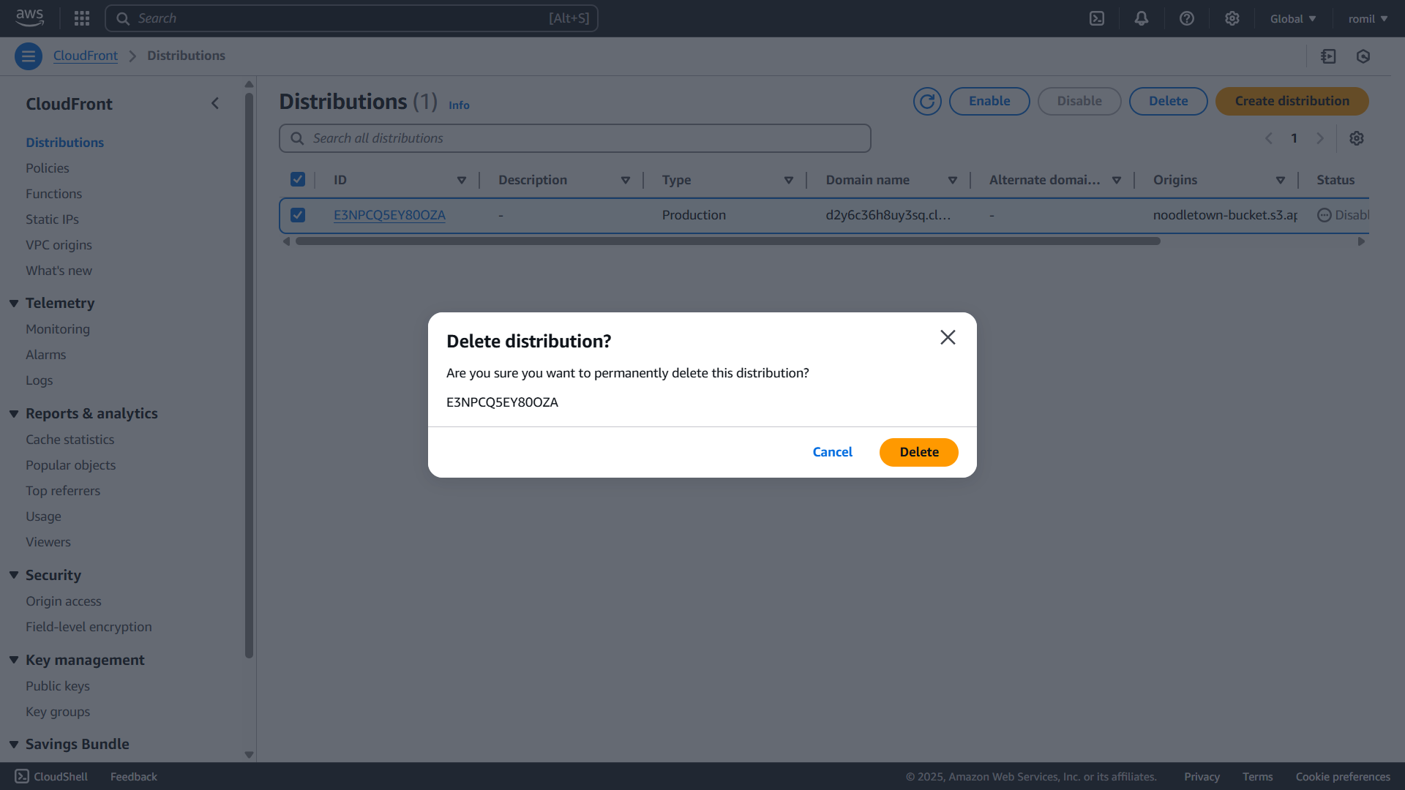The image size is (1405, 790).
Task: Open the romil account dropdown
Action: (x=1368, y=19)
